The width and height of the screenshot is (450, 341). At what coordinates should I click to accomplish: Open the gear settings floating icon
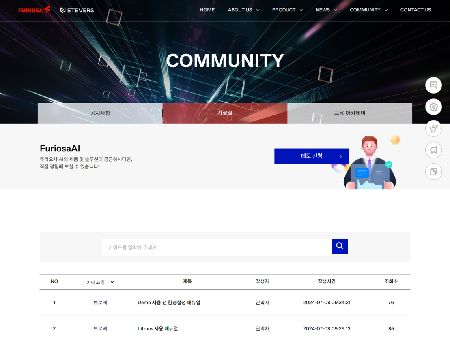pyautogui.click(x=433, y=107)
